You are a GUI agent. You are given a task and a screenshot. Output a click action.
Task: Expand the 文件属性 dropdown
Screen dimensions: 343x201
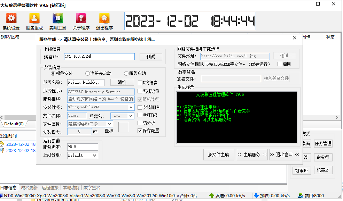(x=110, y=124)
